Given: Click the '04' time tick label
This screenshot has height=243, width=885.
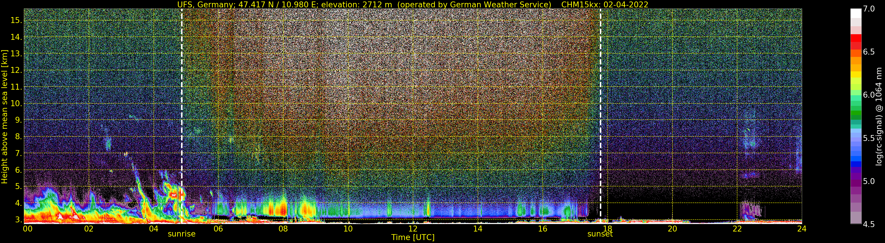Looking at the screenshot, I should click(154, 229).
